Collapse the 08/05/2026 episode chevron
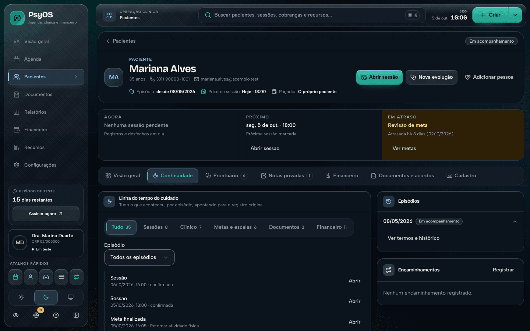This screenshot has height=331, width=530. (515, 221)
